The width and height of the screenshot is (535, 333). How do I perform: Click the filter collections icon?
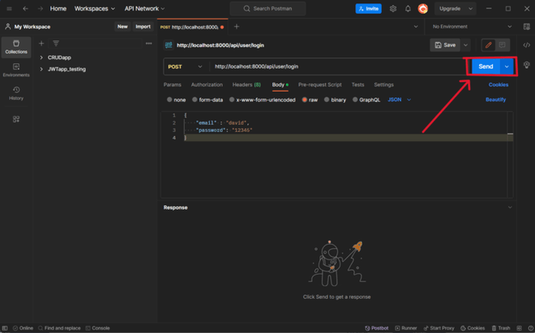coord(56,43)
